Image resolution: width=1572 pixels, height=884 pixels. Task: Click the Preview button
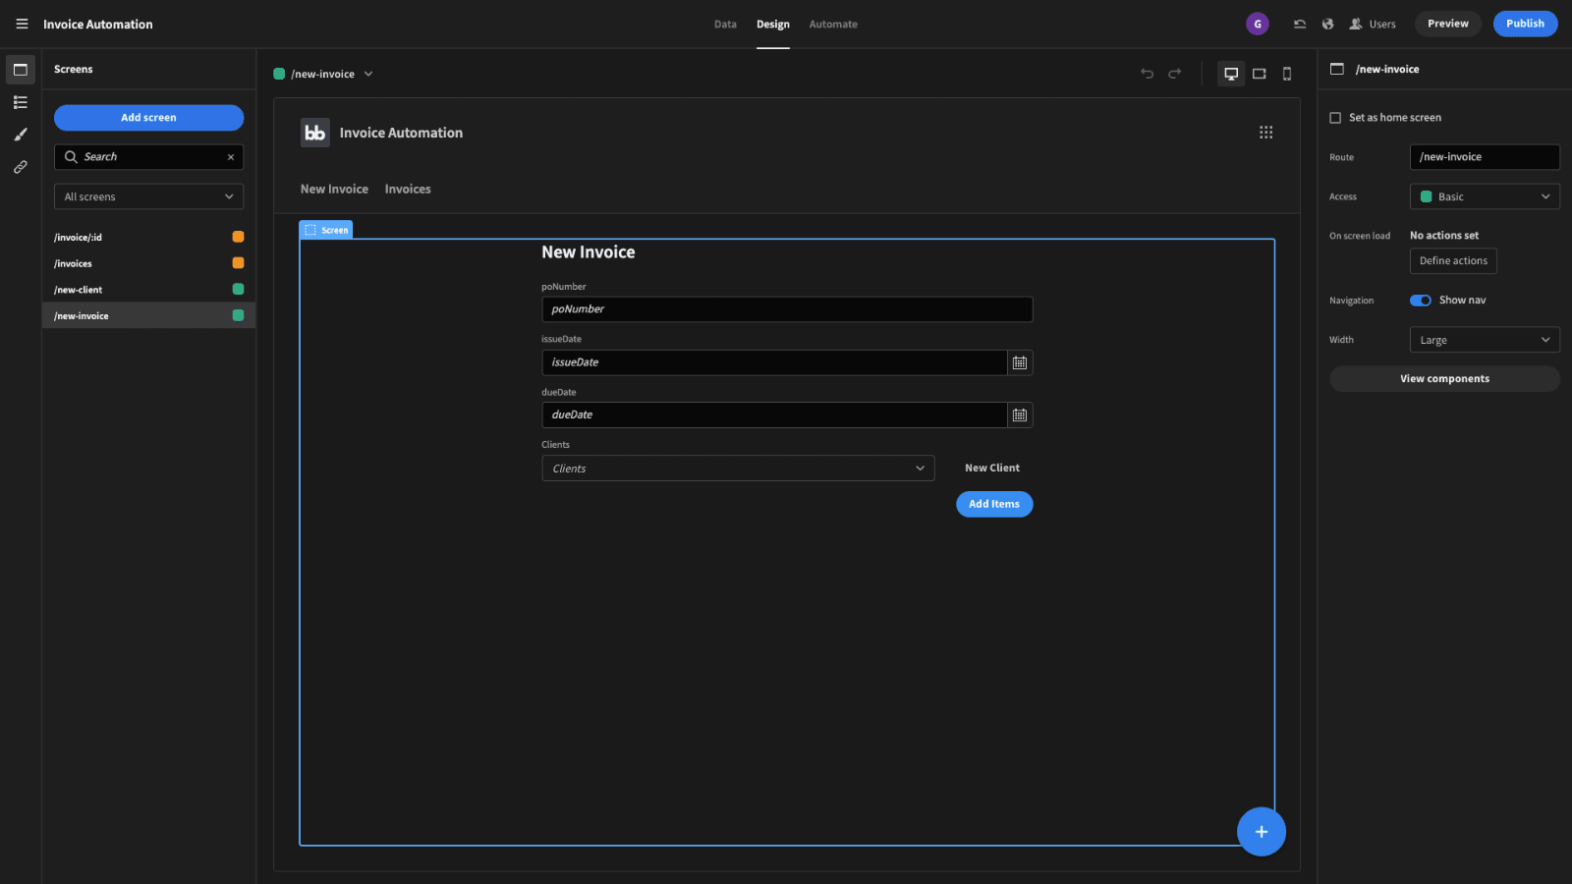tap(1448, 24)
